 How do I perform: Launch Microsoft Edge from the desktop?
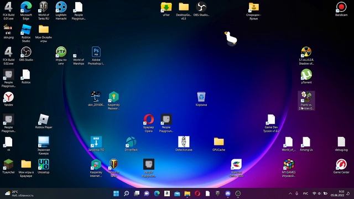(26, 11)
